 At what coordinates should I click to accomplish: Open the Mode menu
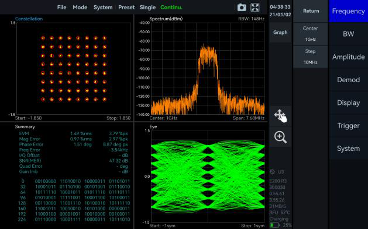click(80, 8)
